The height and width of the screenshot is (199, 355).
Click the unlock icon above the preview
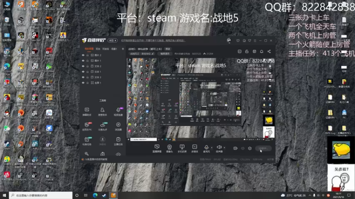pyautogui.click(x=247, y=51)
